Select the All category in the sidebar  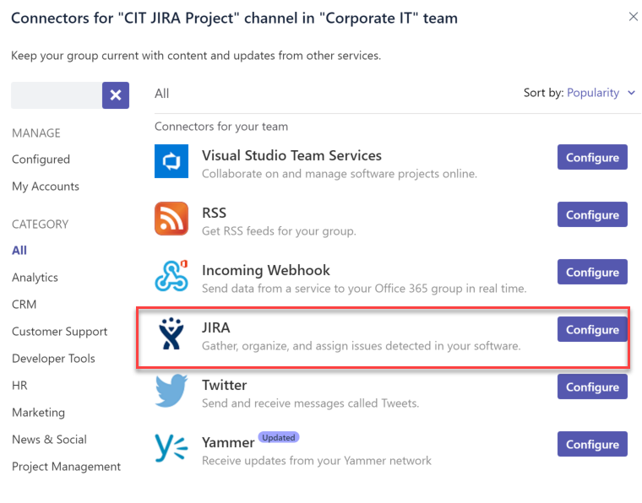pos(19,251)
